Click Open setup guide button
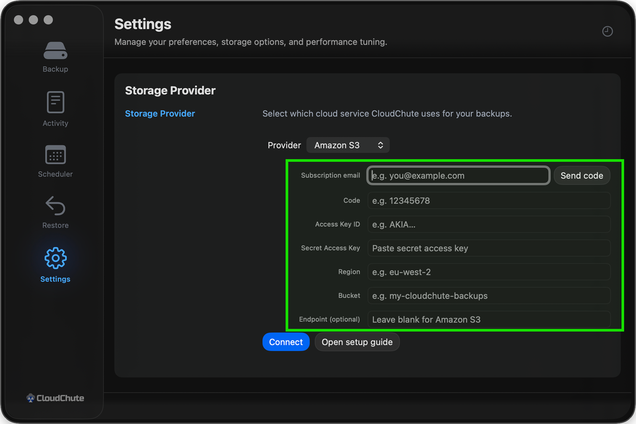Screen dimensions: 636x424 (x=357, y=342)
